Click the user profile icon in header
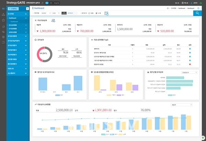206x141 pixels. (x=192, y=3)
